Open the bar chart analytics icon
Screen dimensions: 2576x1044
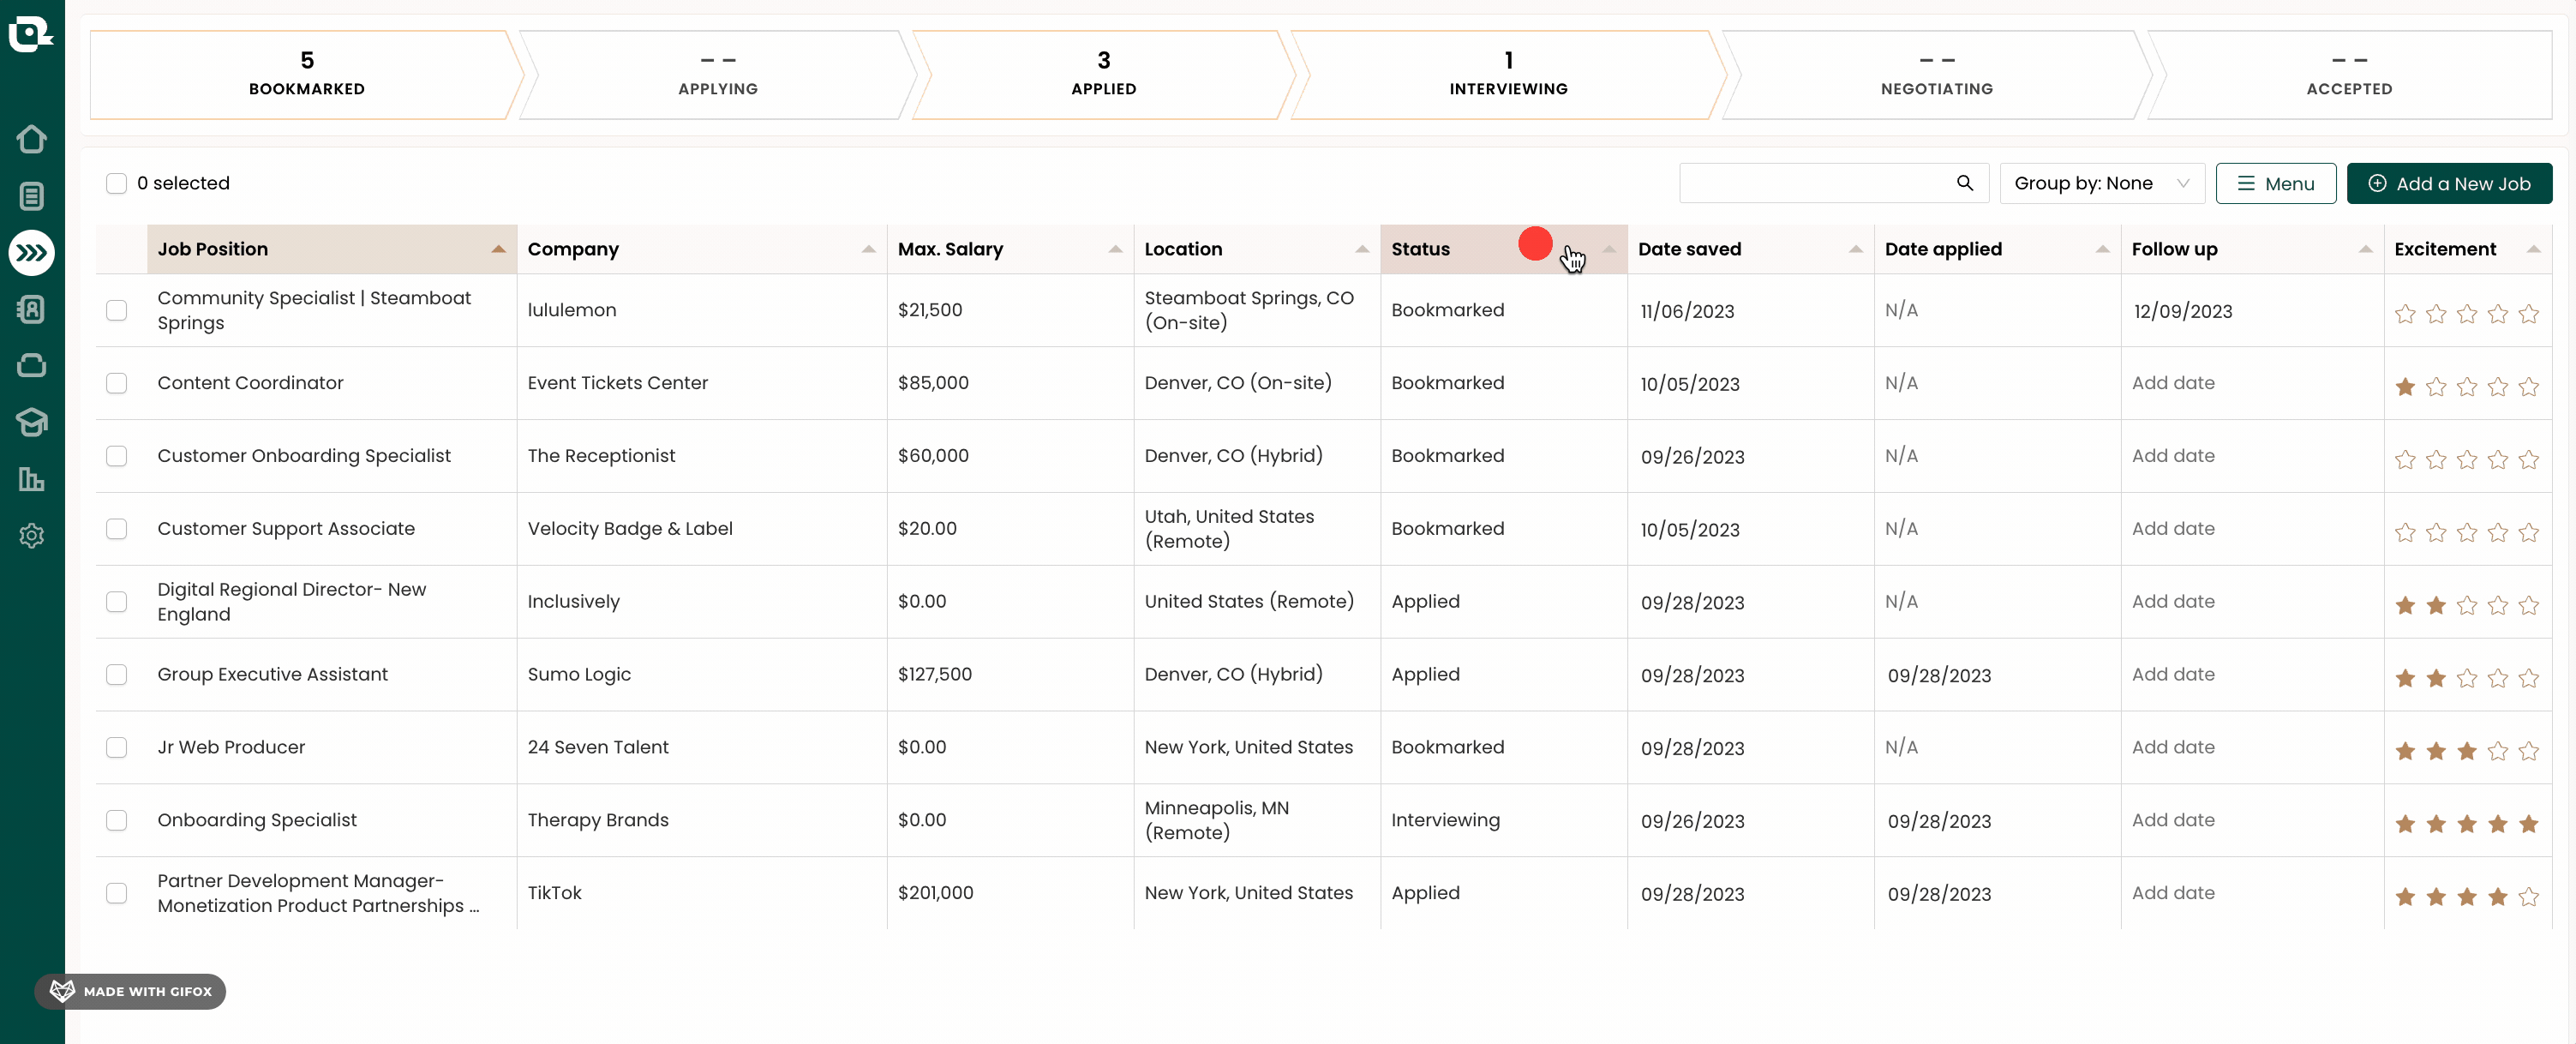coord(32,479)
